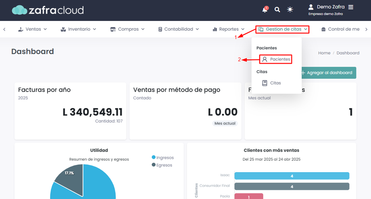Click the Demo Zafra user name
This screenshot has height=199, width=371.
[331, 7]
